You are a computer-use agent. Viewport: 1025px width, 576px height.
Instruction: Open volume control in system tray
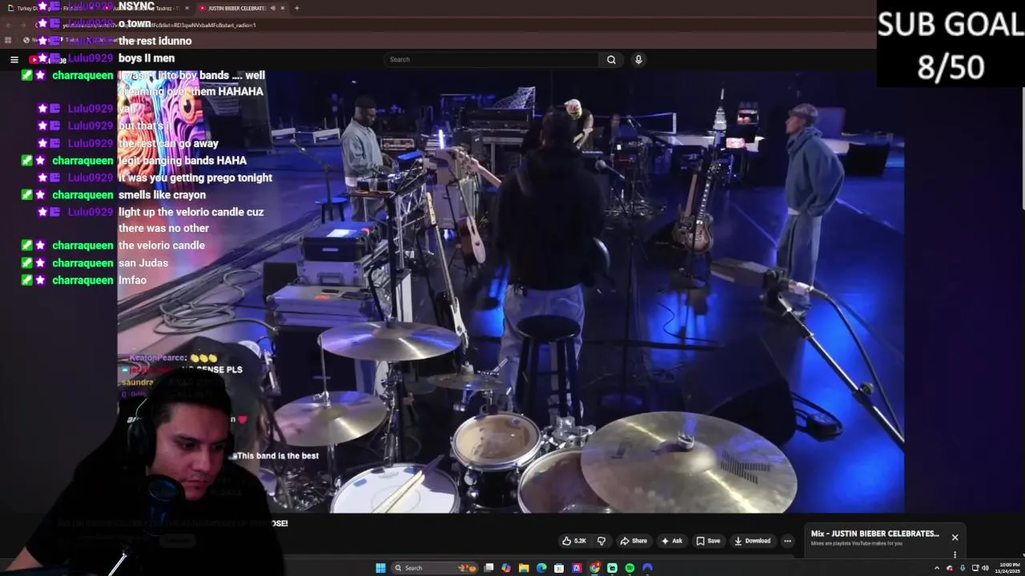click(985, 568)
